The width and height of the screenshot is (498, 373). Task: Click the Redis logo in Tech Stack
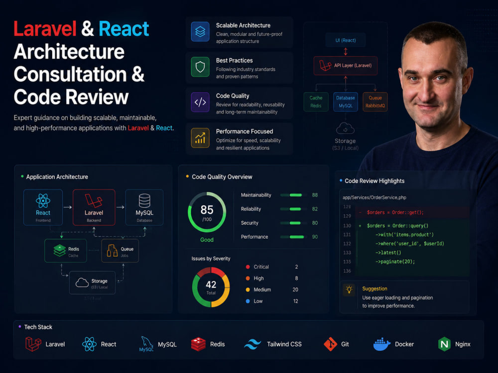click(198, 344)
